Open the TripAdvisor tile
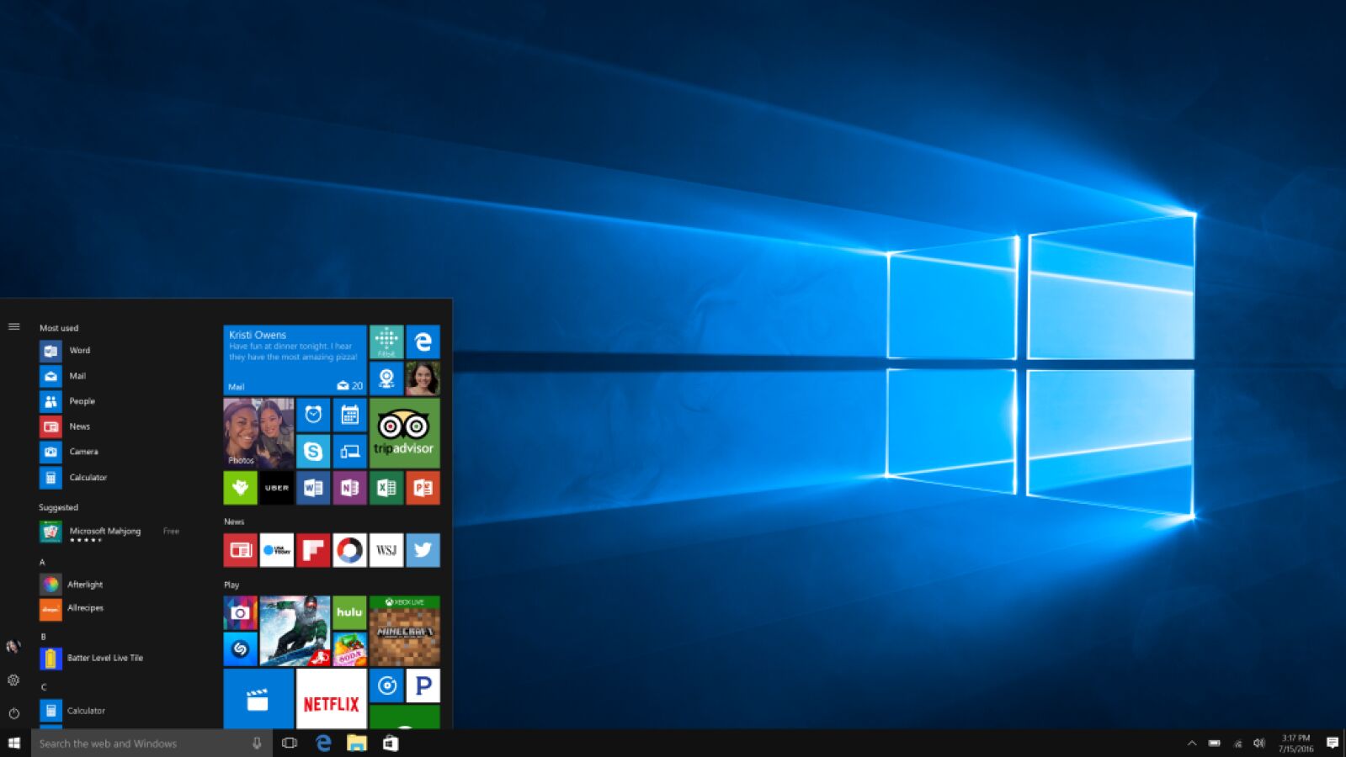Screen dimensions: 1346x757 [404, 432]
